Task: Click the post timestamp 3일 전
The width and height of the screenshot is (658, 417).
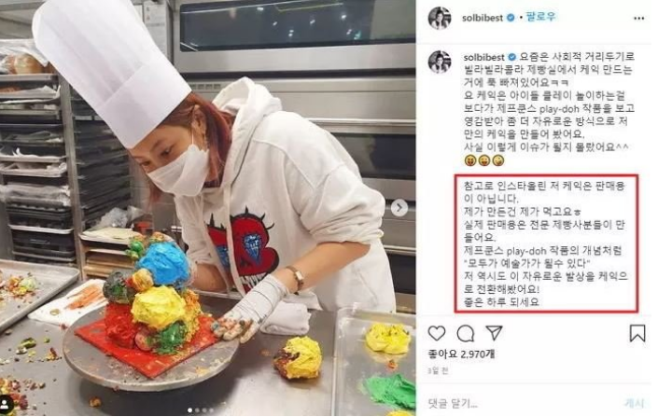Action: point(438,371)
